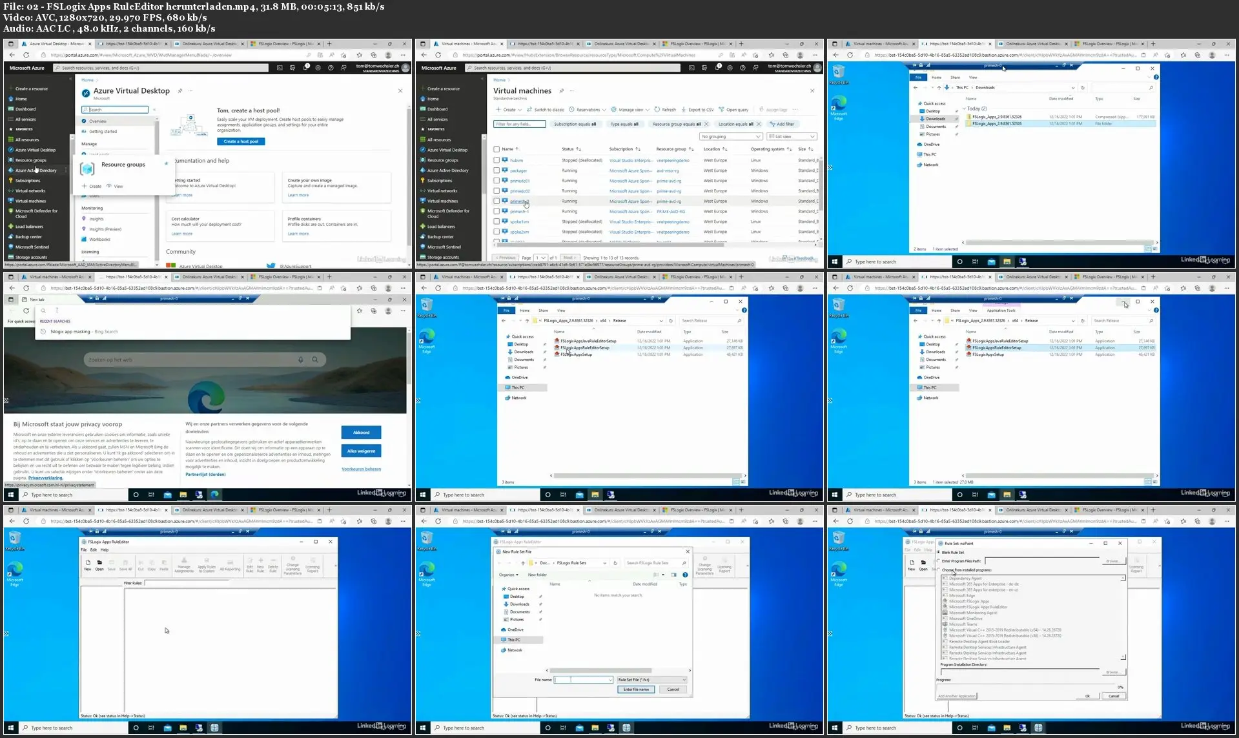Open Manage Assignments in FSLogix RuleEditor toolbar
The height and width of the screenshot is (738, 1239).
pos(184,565)
